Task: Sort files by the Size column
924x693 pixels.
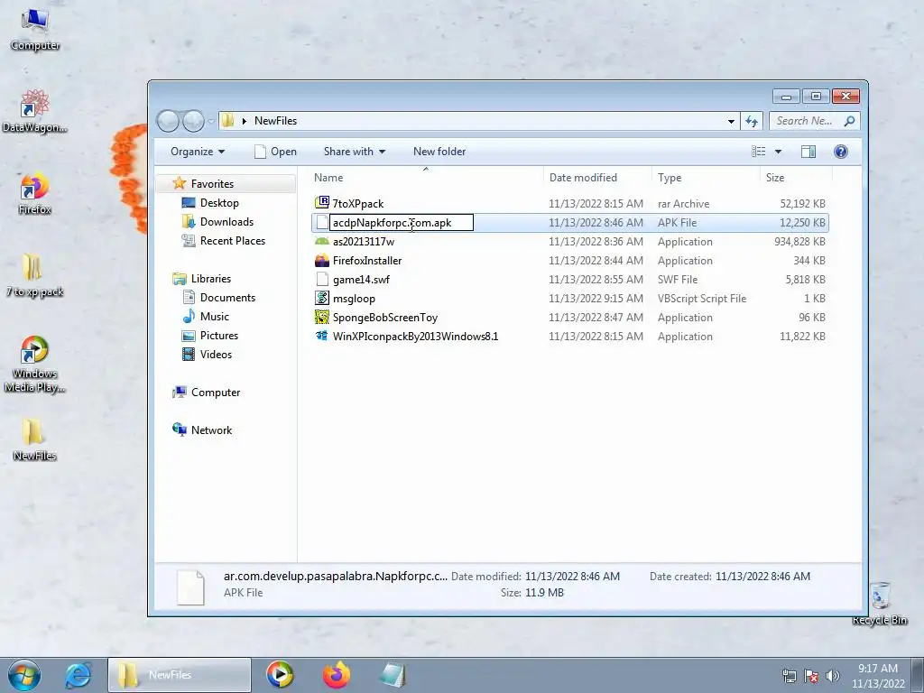Action: 796,178
